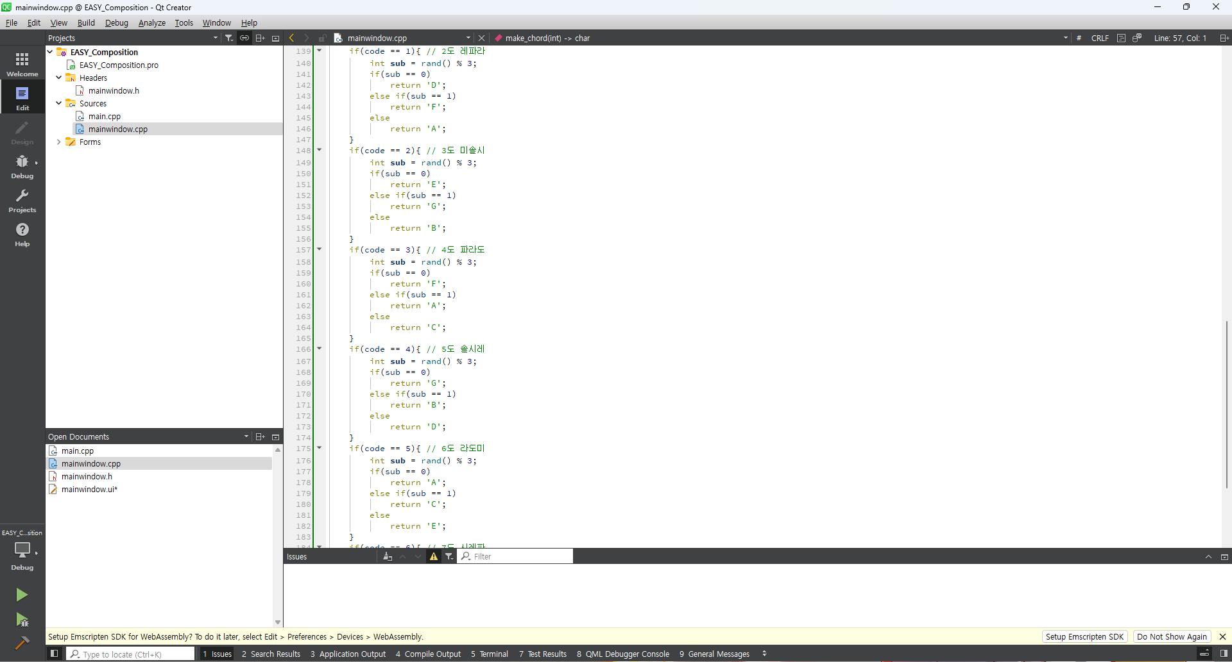Close the mainwindow.cpp document
The height and width of the screenshot is (662, 1232).
[482, 38]
